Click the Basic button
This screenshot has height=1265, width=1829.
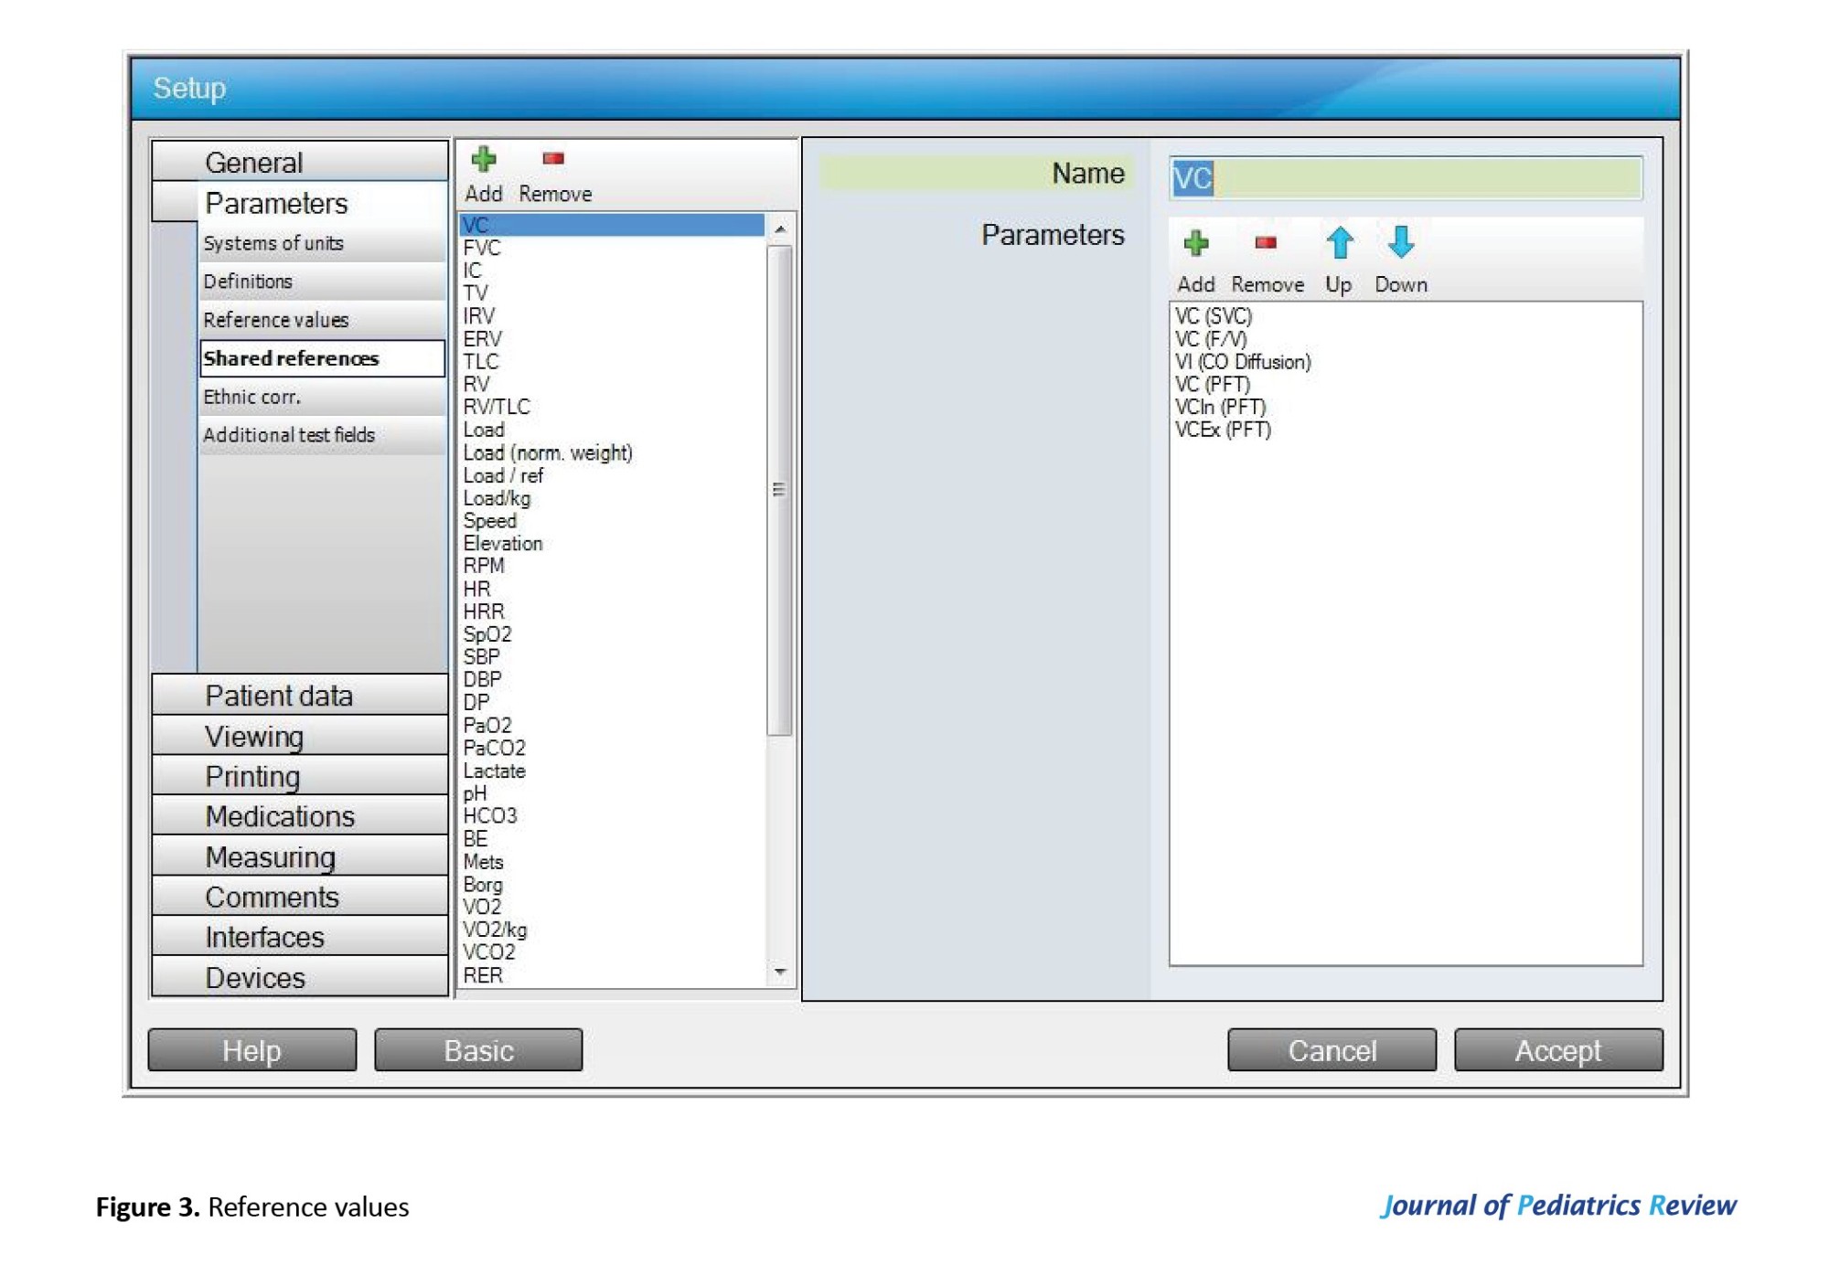point(478,1050)
